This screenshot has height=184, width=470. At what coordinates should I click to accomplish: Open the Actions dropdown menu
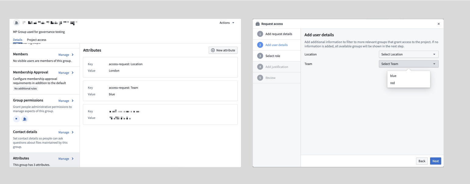click(x=227, y=23)
